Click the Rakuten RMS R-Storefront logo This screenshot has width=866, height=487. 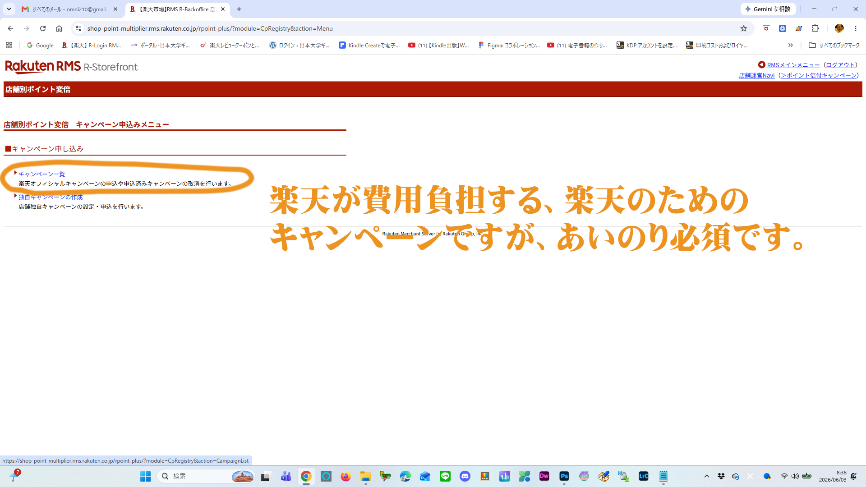[71, 67]
